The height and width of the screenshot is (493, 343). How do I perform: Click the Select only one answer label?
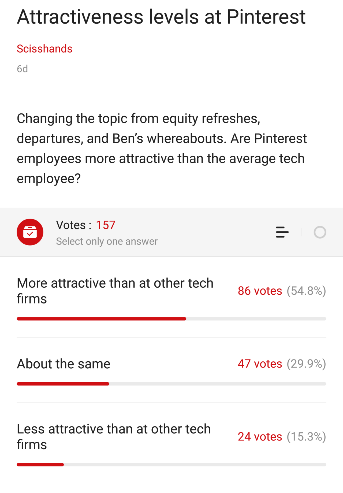[x=107, y=241]
